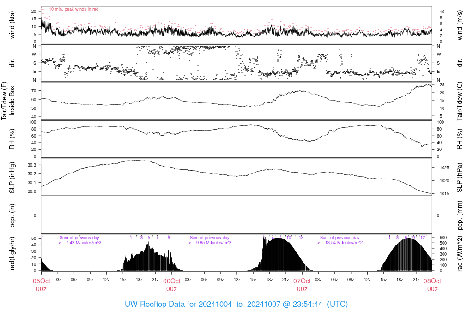Click the '600' tick on rad W/m^2 axis
This screenshot has height=323, width=473.
click(443, 238)
